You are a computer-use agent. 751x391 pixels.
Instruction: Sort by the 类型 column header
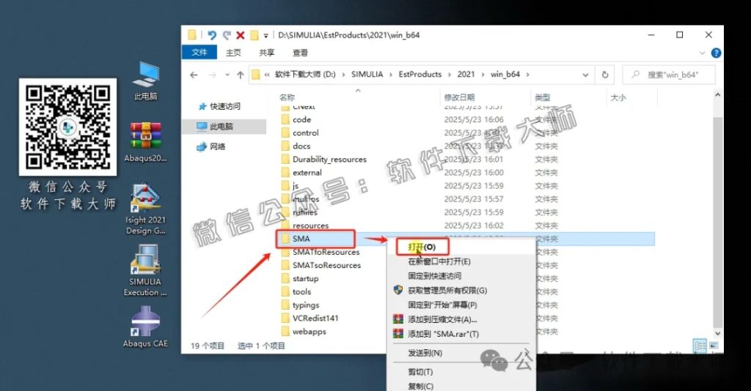click(x=542, y=97)
